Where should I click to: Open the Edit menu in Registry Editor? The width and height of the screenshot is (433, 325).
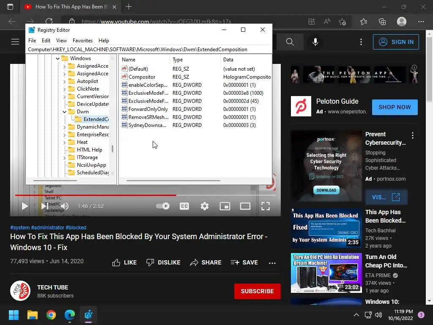click(x=46, y=41)
